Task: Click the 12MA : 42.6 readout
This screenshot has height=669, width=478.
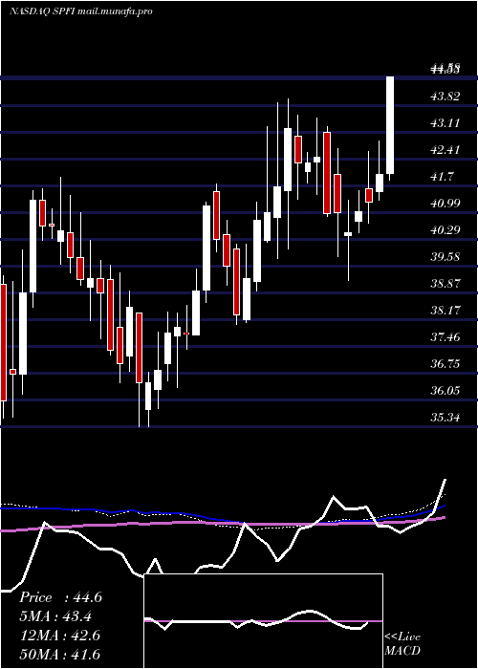Action: [59, 636]
